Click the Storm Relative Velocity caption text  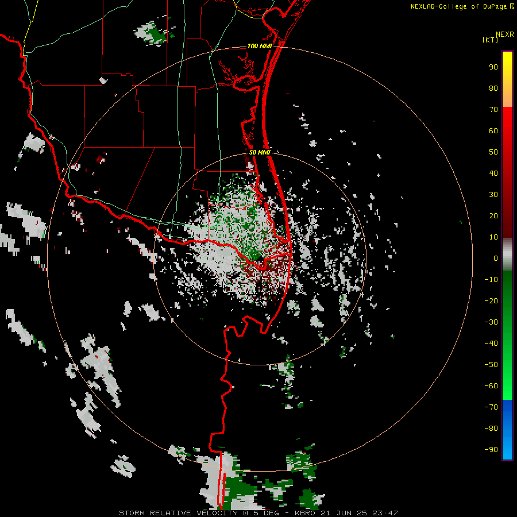coord(258,513)
